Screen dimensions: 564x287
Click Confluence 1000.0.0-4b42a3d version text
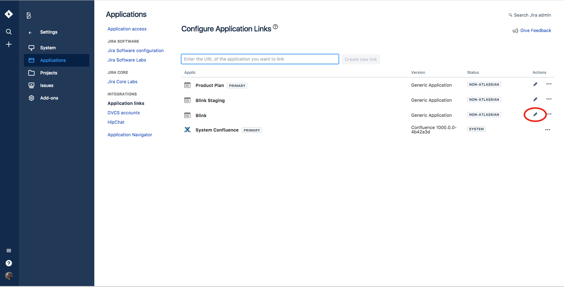[x=434, y=130]
